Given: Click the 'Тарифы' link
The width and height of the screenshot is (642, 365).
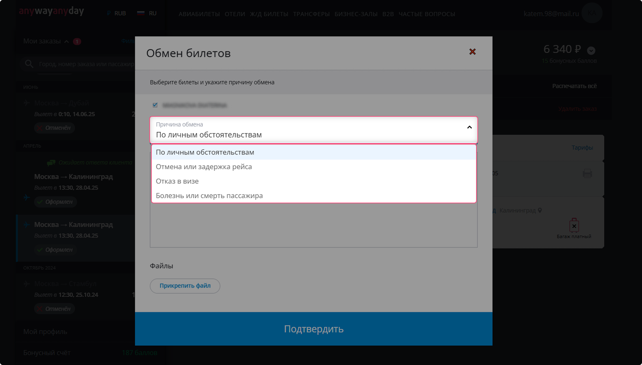Looking at the screenshot, I should click(582, 148).
